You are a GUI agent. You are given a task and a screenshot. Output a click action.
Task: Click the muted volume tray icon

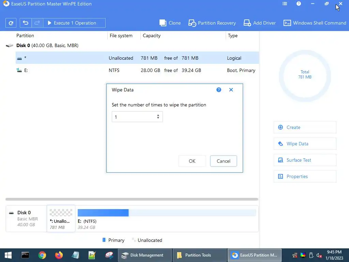[319, 255]
